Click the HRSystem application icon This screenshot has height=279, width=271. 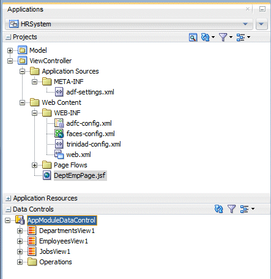[x=14, y=24]
